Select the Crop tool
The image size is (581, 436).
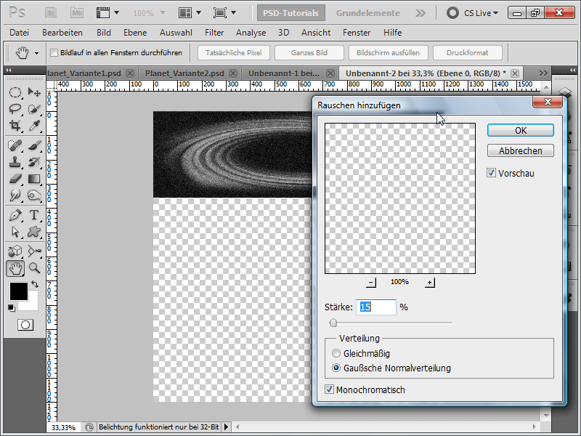coord(15,126)
